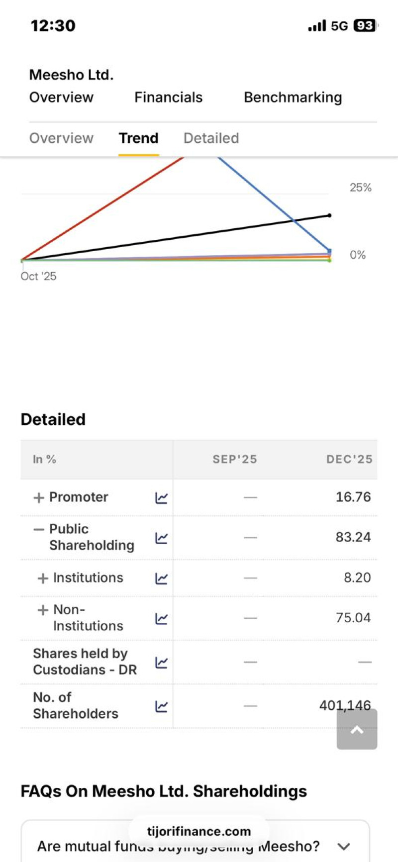This screenshot has height=862, width=398.
Task: Open trend chart icon for Public Shareholding
Action: (161, 538)
